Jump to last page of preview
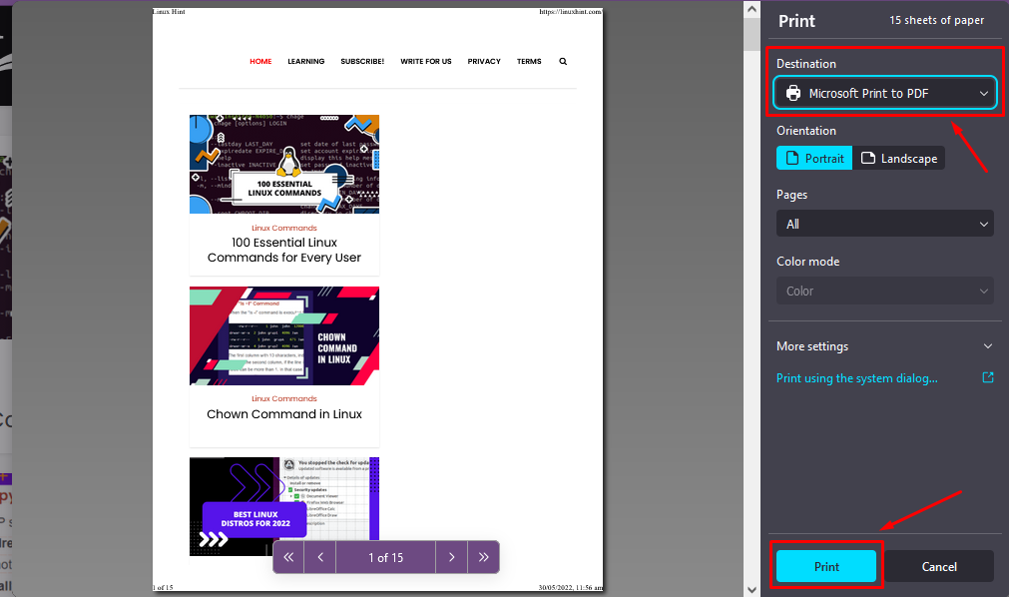The image size is (1009, 597). click(484, 557)
